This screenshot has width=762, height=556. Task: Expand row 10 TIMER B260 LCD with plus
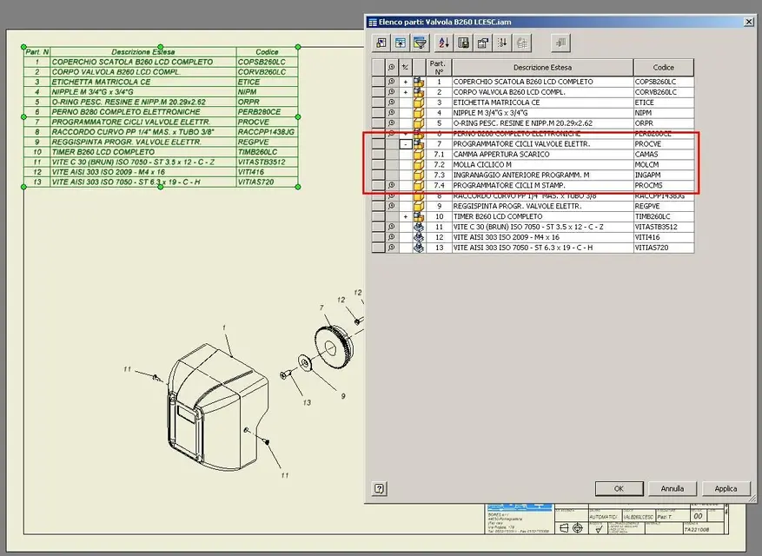[405, 217]
